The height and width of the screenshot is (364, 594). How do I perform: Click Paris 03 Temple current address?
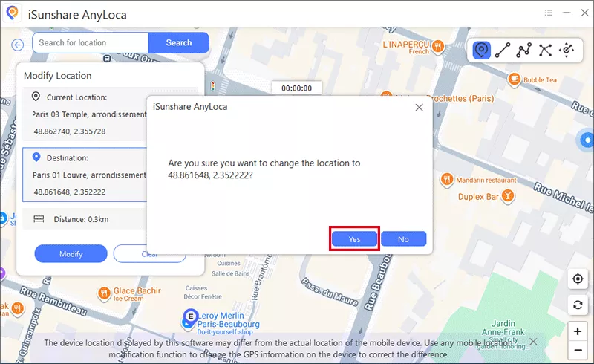pyautogui.click(x=89, y=114)
